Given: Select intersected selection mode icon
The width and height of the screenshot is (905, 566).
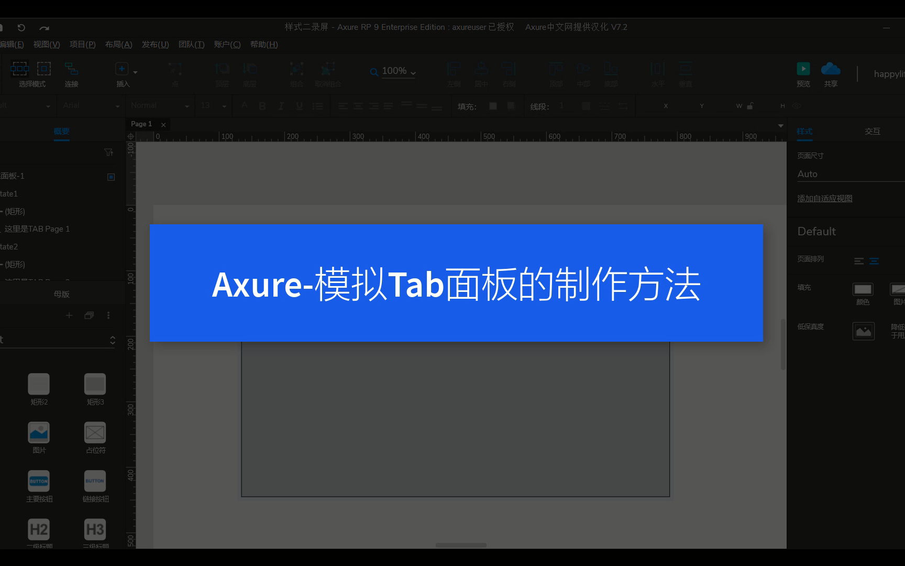Looking at the screenshot, I should click(x=19, y=68).
